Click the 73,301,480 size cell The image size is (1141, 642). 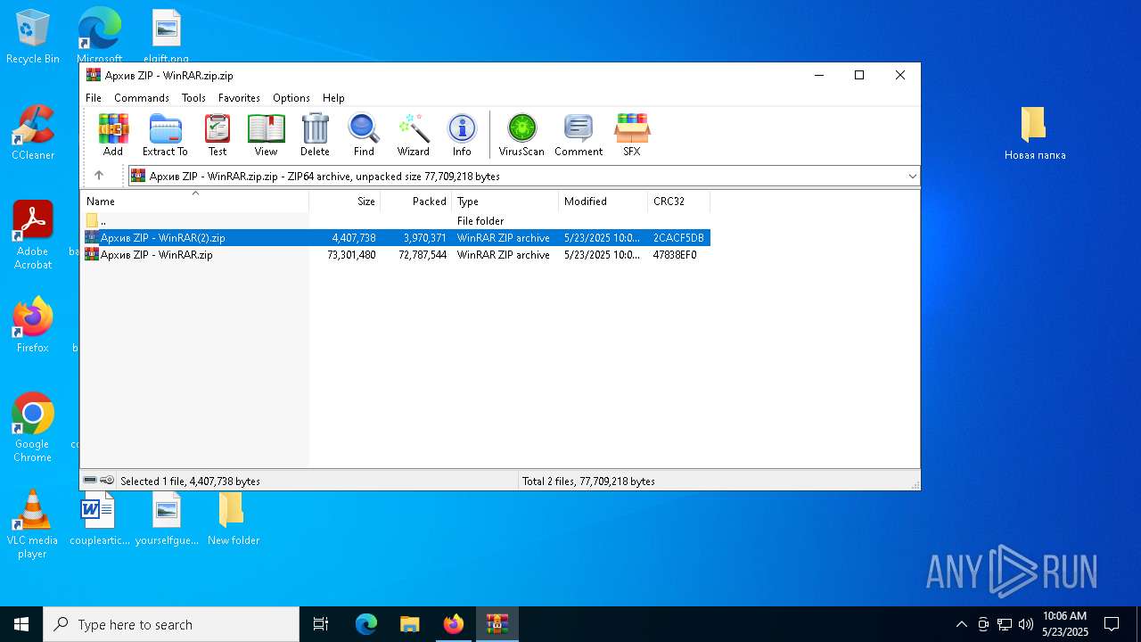351,255
